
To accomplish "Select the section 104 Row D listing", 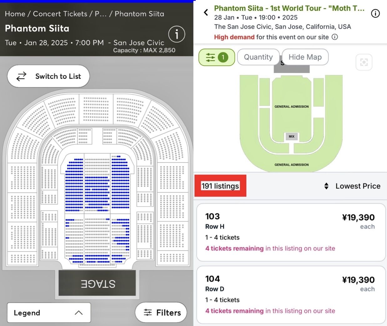I will click(291, 295).
